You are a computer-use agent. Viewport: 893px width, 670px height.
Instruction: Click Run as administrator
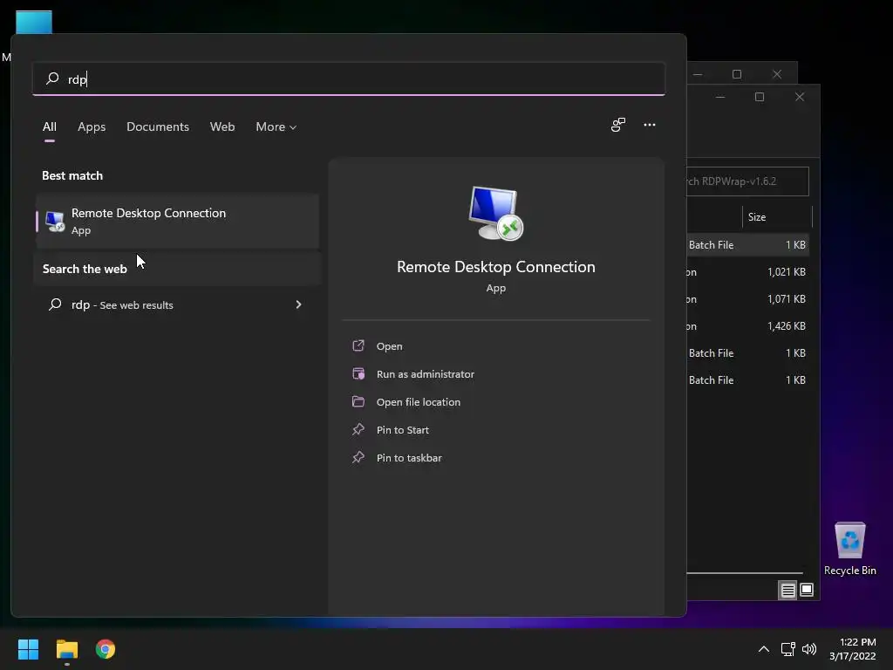426,374
